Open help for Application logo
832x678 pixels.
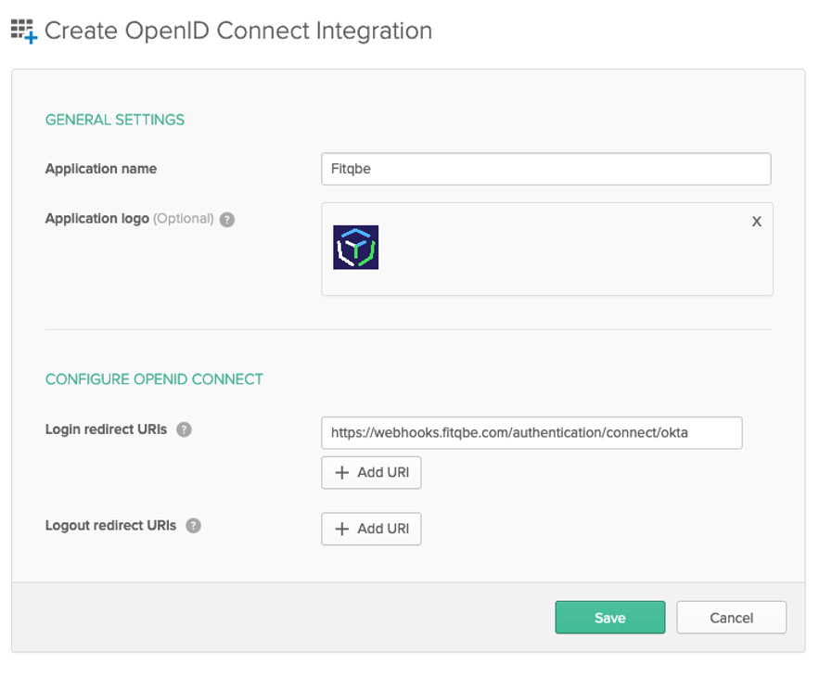click(x=227, y=220)
